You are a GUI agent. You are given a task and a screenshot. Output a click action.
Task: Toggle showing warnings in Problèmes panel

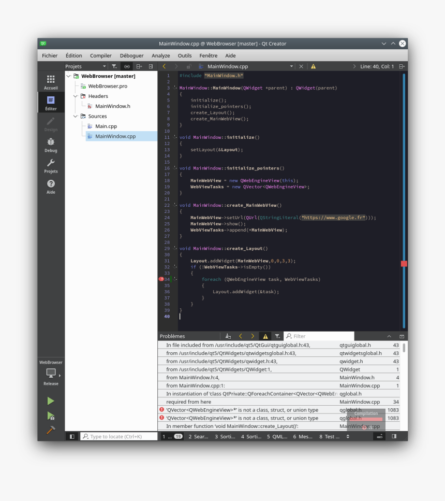[x=265, y=336]
